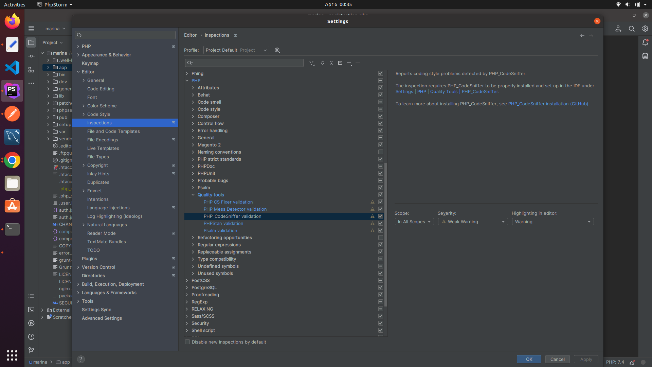Image resolution: width=652 pixels, height=367 pixels.
Task: Open the Profile dropdown
Action: [236, 50]
